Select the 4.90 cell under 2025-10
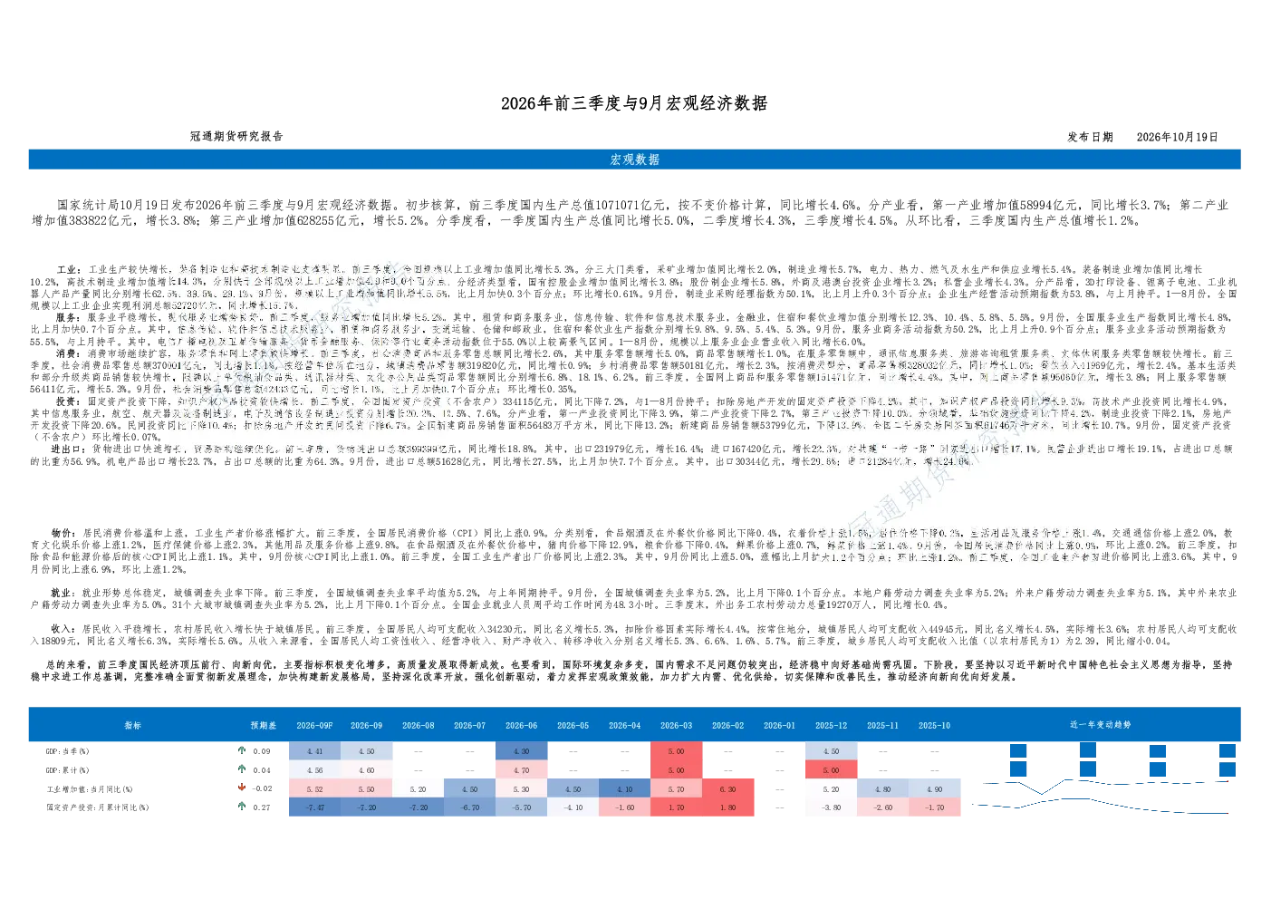 pos(934,789)
